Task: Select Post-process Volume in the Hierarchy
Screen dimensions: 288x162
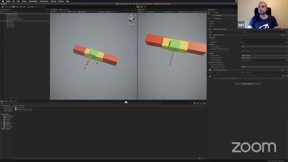Action: (15, 19)
